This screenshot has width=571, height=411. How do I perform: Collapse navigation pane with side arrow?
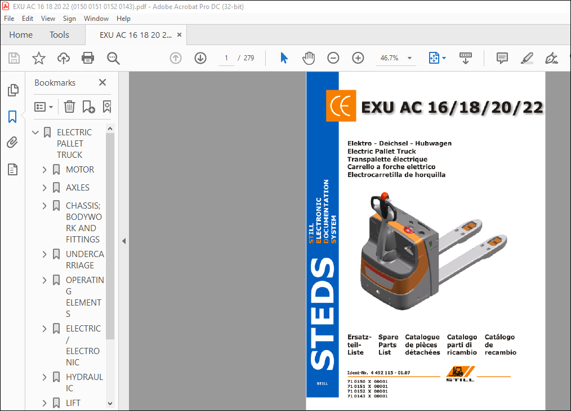click(x=124, y=241)
